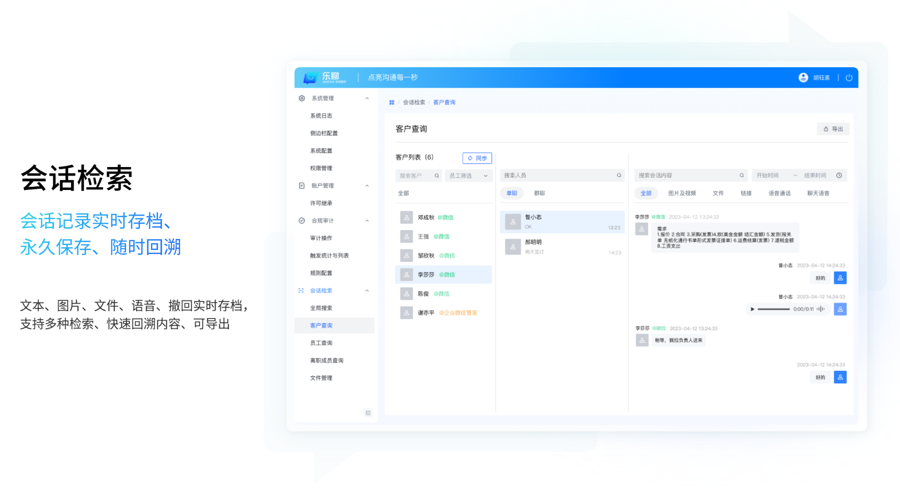This screenshot has height=492, width=900.
Task: Click the search icon in 搜索人员 field
Action: pyautogui.click(x=619, y=175)
